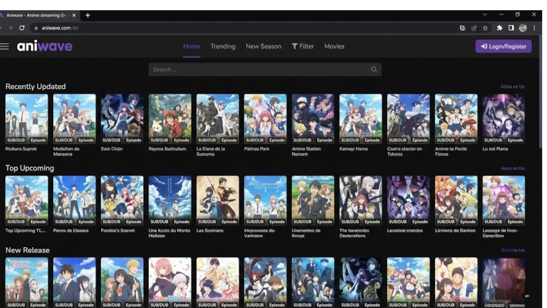The height and width of the screenshot is (308, 547).
Task: Click inside the anime search field
Action: [x=258, y=69]
